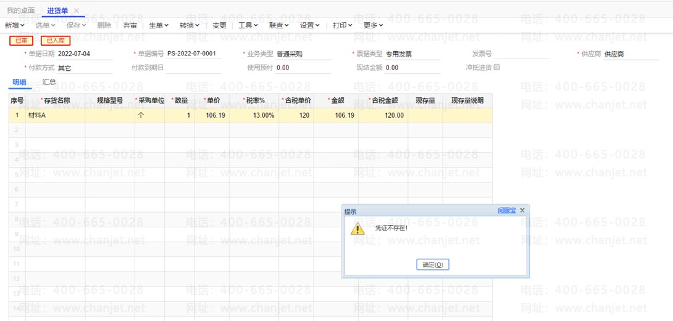This screenshot has width=673, height=321.
Task: Open the 转换 dropdown
Action: pos(190,25)
